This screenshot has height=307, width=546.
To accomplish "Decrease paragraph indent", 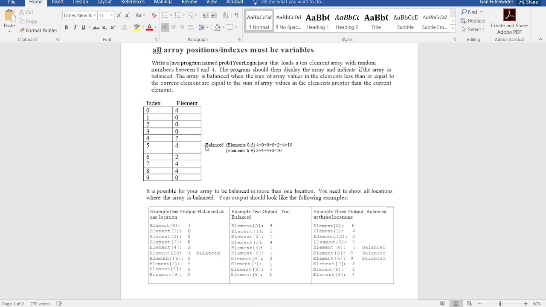I will click(x=206, y=15).
